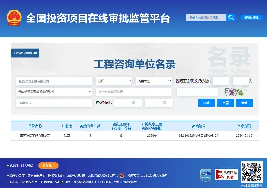Screen dimensions: 267x188
Task: Click the ICP filing number link
Action: [104, 175]
